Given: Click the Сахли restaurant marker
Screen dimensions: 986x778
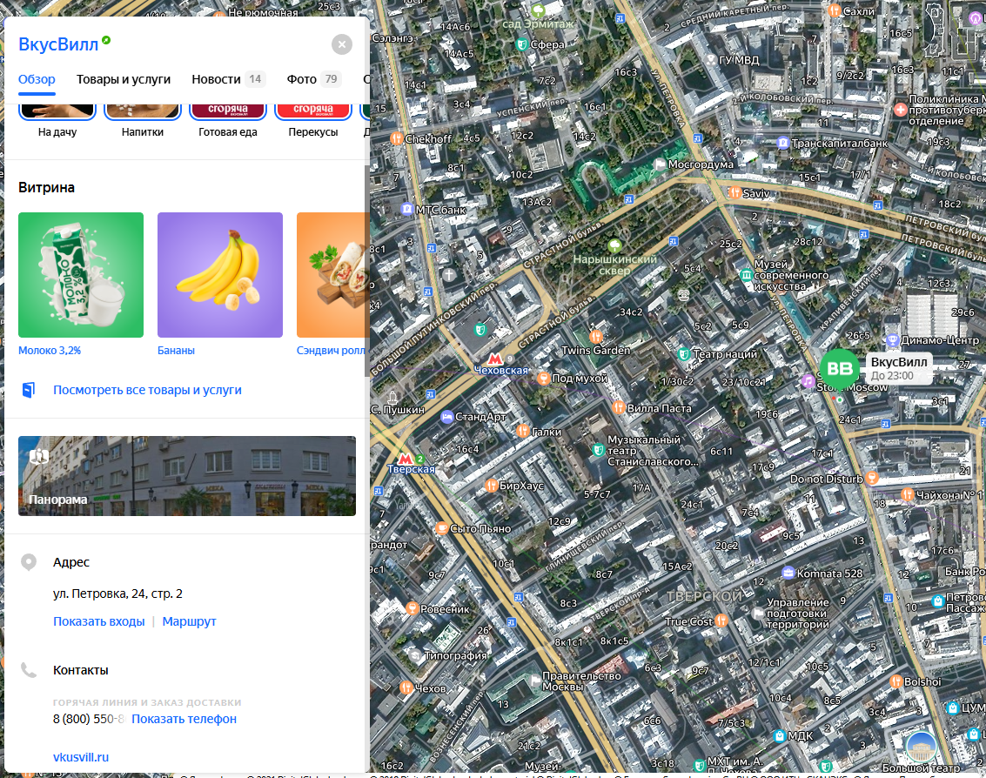Looking at the screenshot, I should [834, 10].
